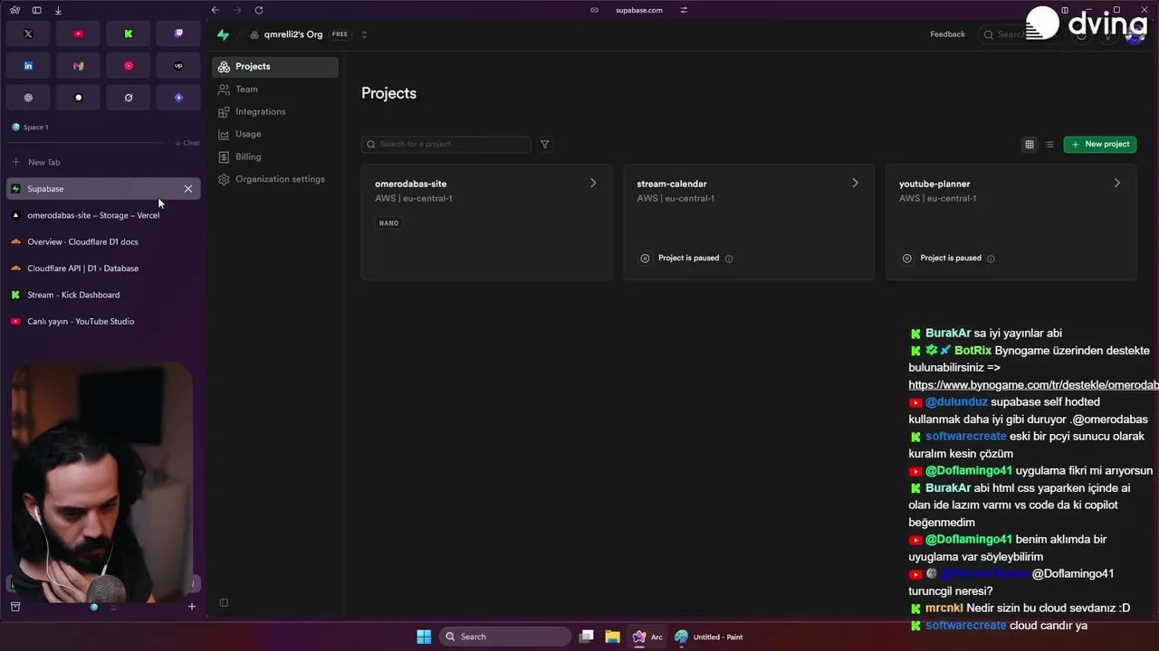The height and width of the screenshot is (651, 1159).
Task: Open the white circle favorite tile
Action: pyautogui.click(x=78, y=98)
